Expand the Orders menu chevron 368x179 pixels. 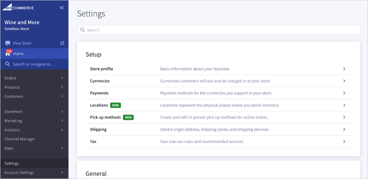tap(62, 78)
